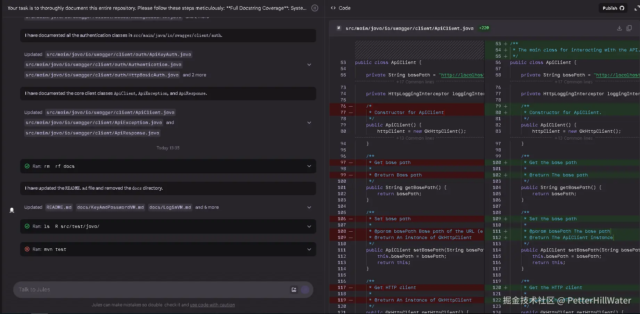Expand the ls -R src/test/java/ command output
This screenshot has height=314, width=640.
click(309, 226)
